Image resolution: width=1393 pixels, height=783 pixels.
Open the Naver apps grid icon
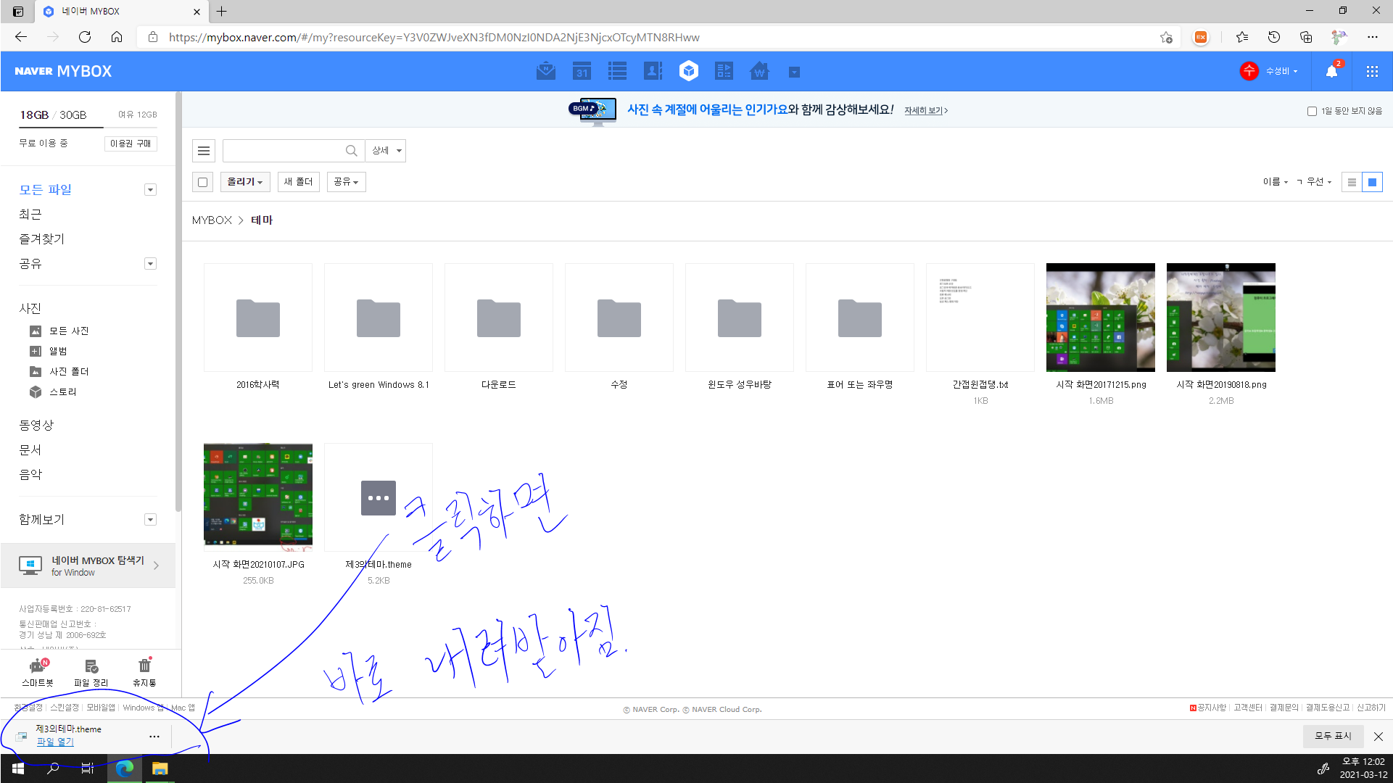[x=1372, y=71]
